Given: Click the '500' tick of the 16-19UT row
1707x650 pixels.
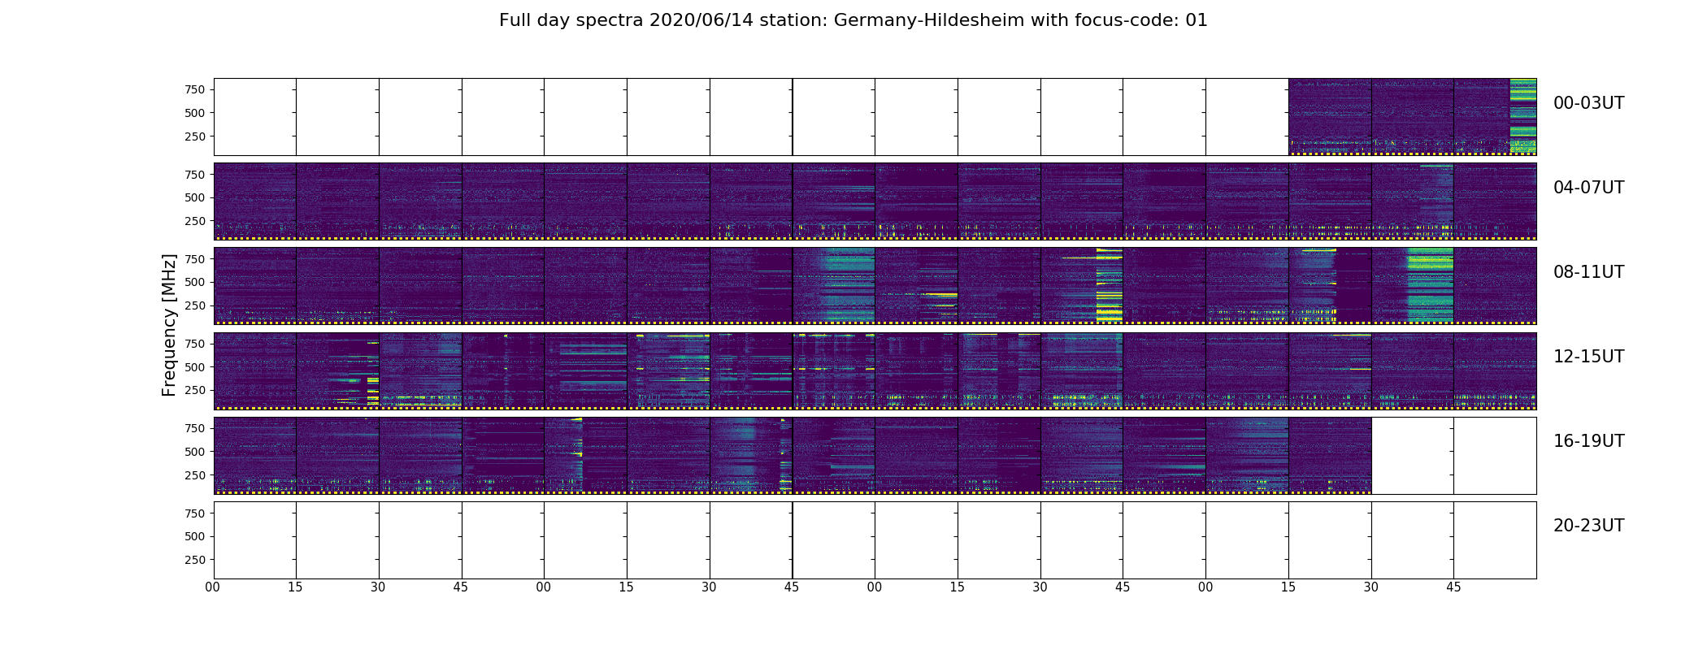Looking at the screenshot, I should click(194, 452).
